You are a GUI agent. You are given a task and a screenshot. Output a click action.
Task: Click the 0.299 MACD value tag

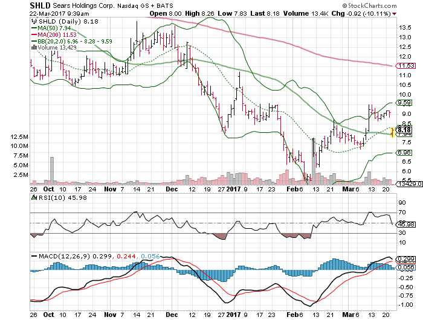pos(405,259)
